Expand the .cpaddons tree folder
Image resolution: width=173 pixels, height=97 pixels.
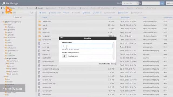point(4,30)
